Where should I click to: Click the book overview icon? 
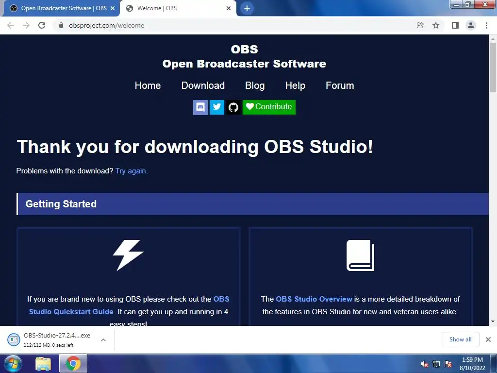pyautogui.click(x=361, y=255)
